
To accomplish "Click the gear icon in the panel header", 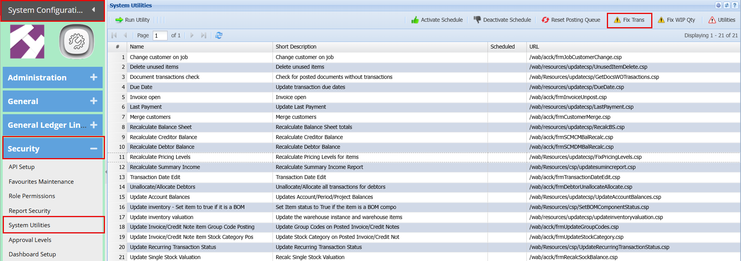I will 718,5.
